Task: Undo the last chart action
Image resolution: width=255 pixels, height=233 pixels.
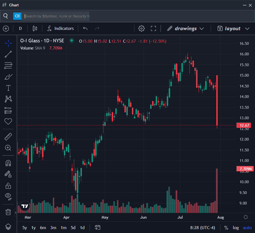Action: pos(85,29)
